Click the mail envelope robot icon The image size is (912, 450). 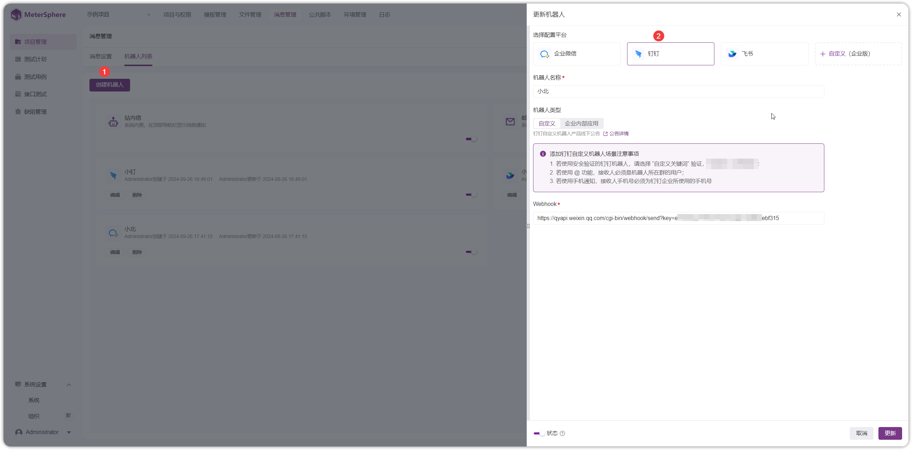click(x=510, y=122)
